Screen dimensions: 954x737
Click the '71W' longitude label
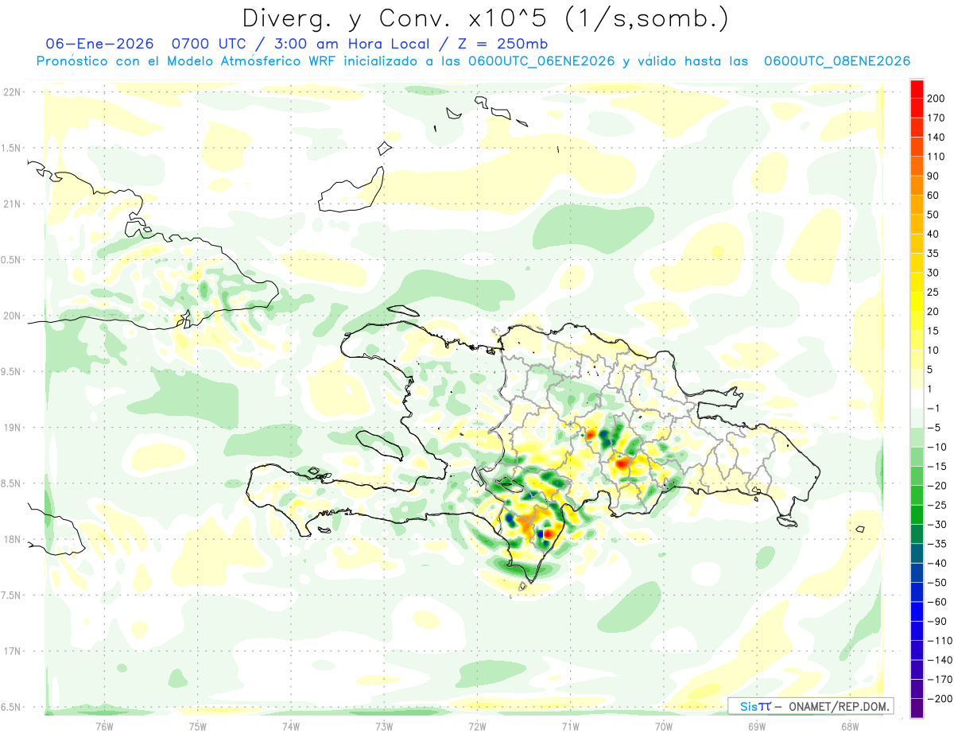(x=570, y=725)
